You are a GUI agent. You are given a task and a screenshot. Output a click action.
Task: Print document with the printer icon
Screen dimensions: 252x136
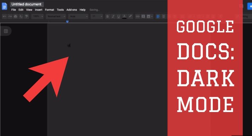click(16, 16)
